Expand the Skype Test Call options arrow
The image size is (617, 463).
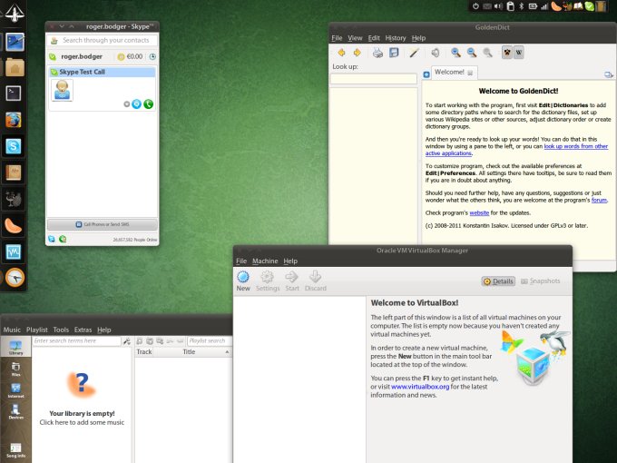127,104
